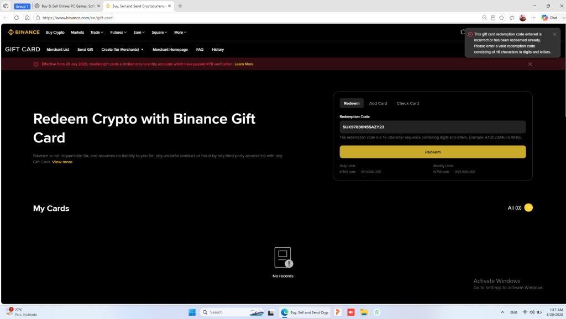566x319 pixels.
Task: Open the browser settings and more ellipsis menu
Action: [533, 18]
